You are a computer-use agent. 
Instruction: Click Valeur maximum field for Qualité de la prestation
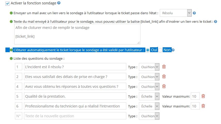pos(194,96)
